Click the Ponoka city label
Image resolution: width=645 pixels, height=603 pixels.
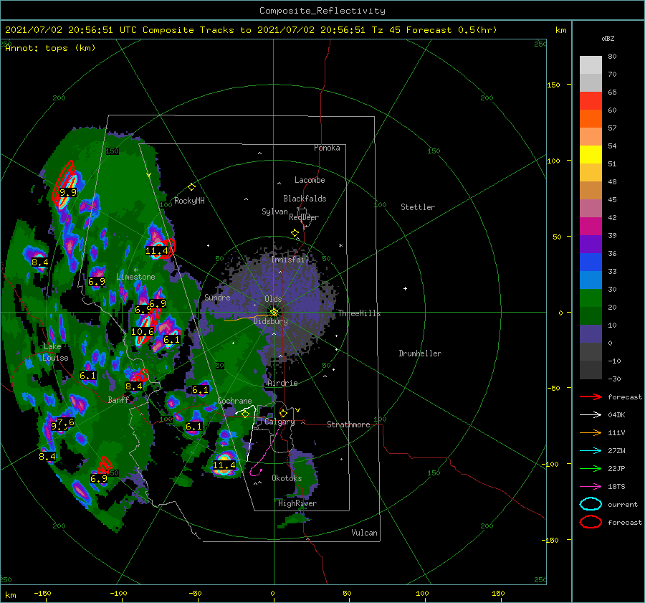(327, 148)
